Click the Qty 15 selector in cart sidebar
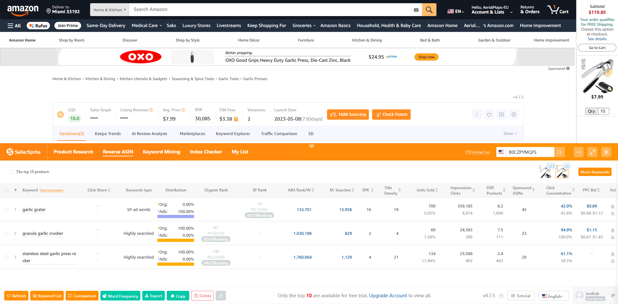 (597, 111)
